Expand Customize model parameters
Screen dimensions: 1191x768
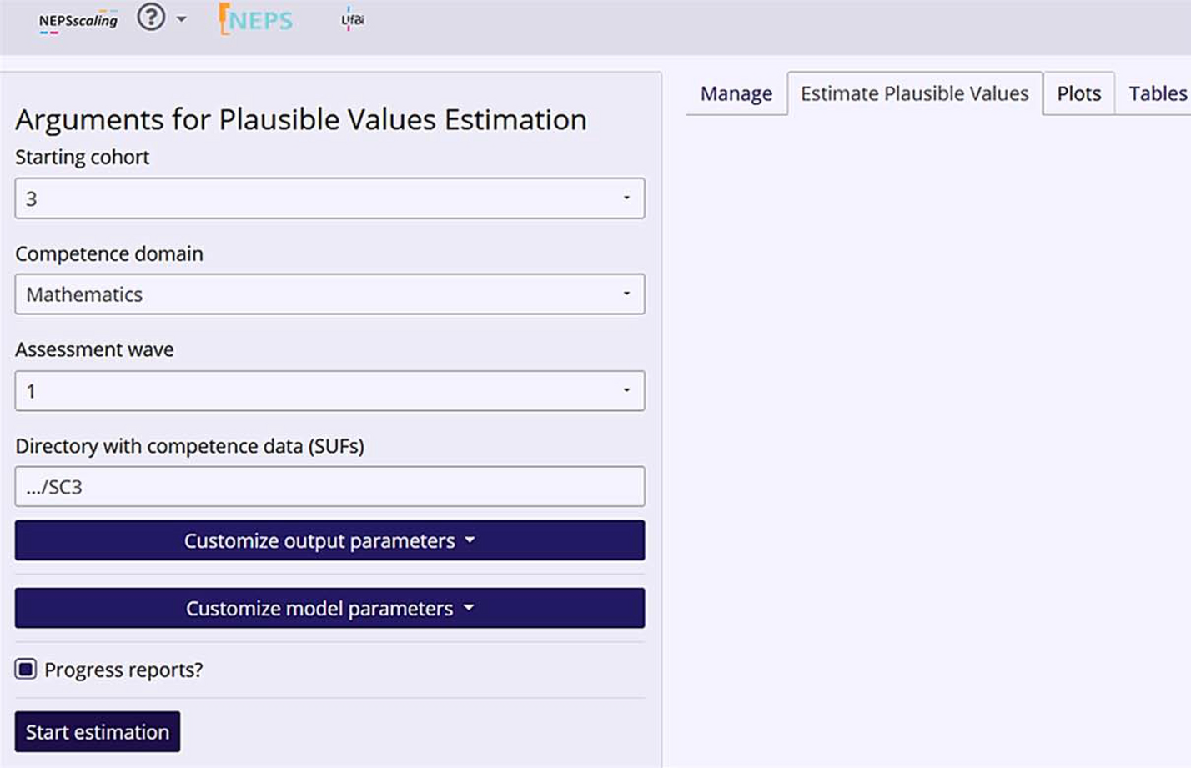point(329,608)
